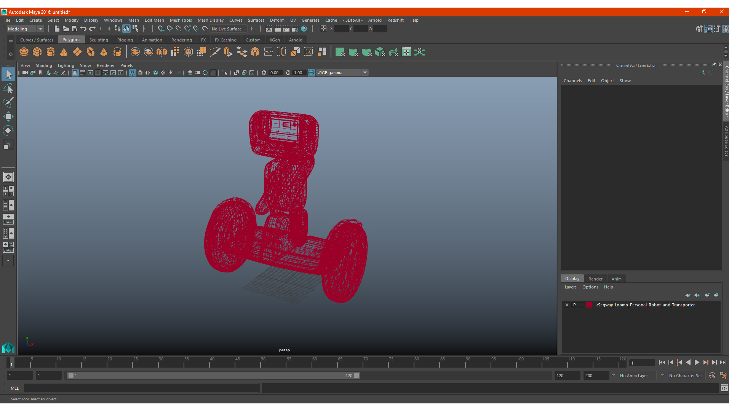Switch to the Rigging shelf tab
This screenshot has width=729, height=411.
(x=125, y=40)
